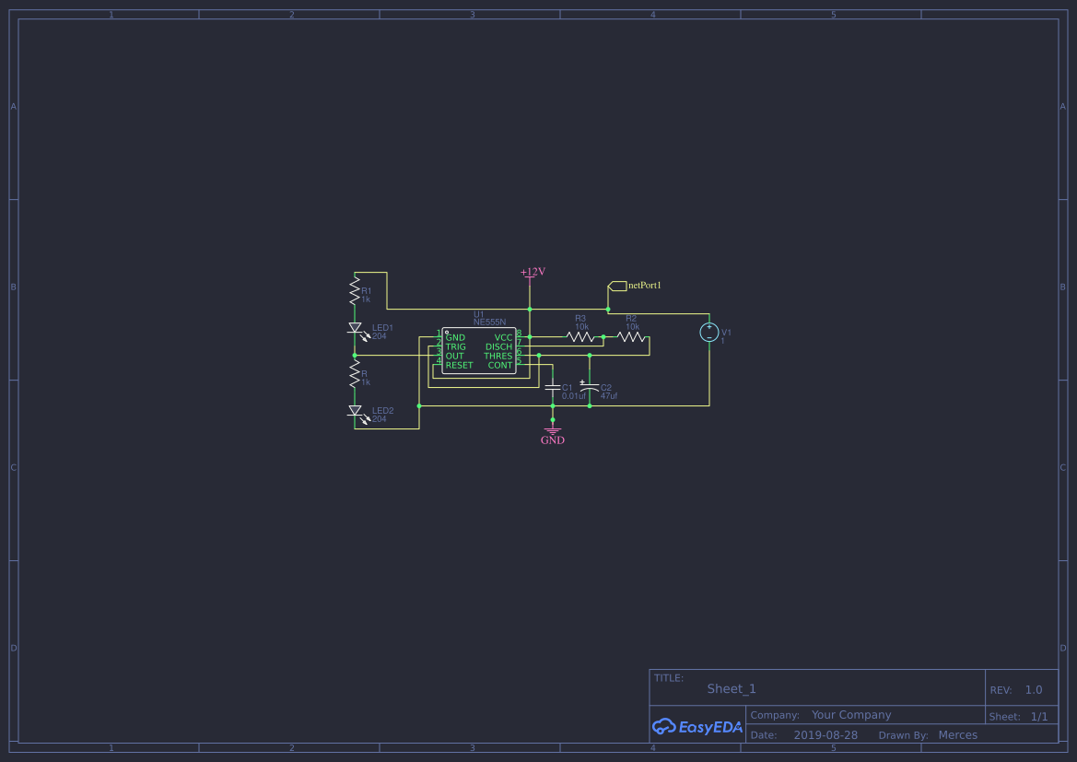Click the REV 1.0 value
This screenshot has width=1077, height=762.
click(x=1033, y=689)
